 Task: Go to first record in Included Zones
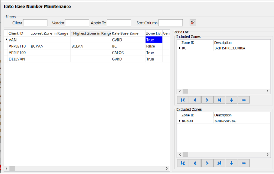(183, 100)
